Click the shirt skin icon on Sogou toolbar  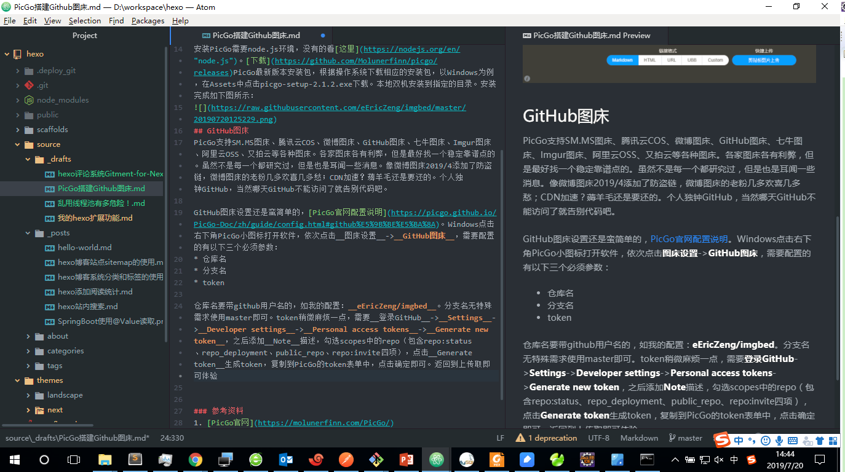point(819,440)
